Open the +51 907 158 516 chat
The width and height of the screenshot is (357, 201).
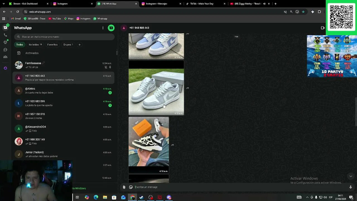pos(64,116)
